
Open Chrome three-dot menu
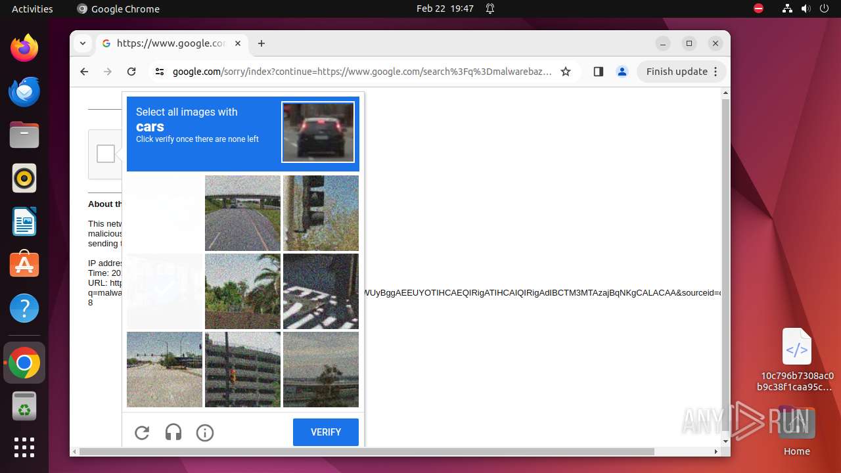pyautogui.click(x=716, y=72)
